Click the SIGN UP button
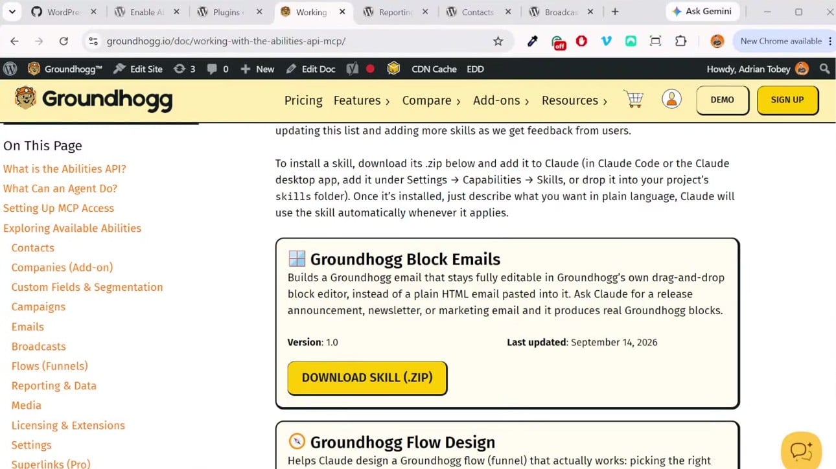 pos(787,100)
